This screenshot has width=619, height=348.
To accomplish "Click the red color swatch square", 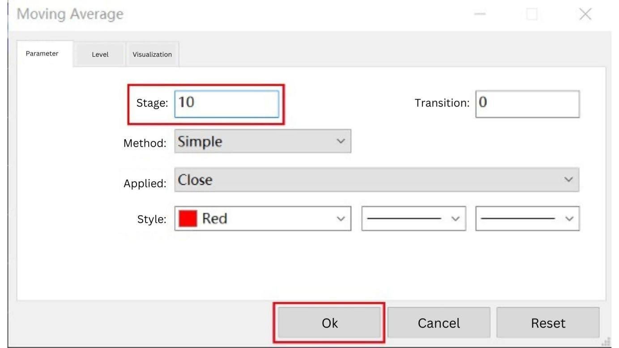I will 188,218.
